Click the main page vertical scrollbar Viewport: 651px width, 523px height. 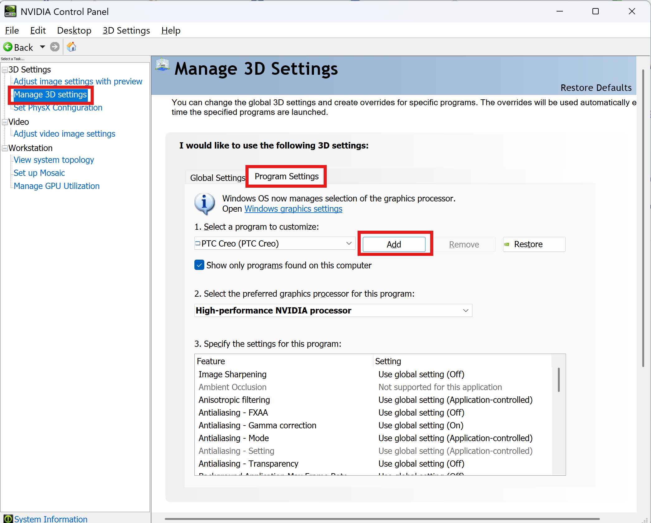pos(643,218)
